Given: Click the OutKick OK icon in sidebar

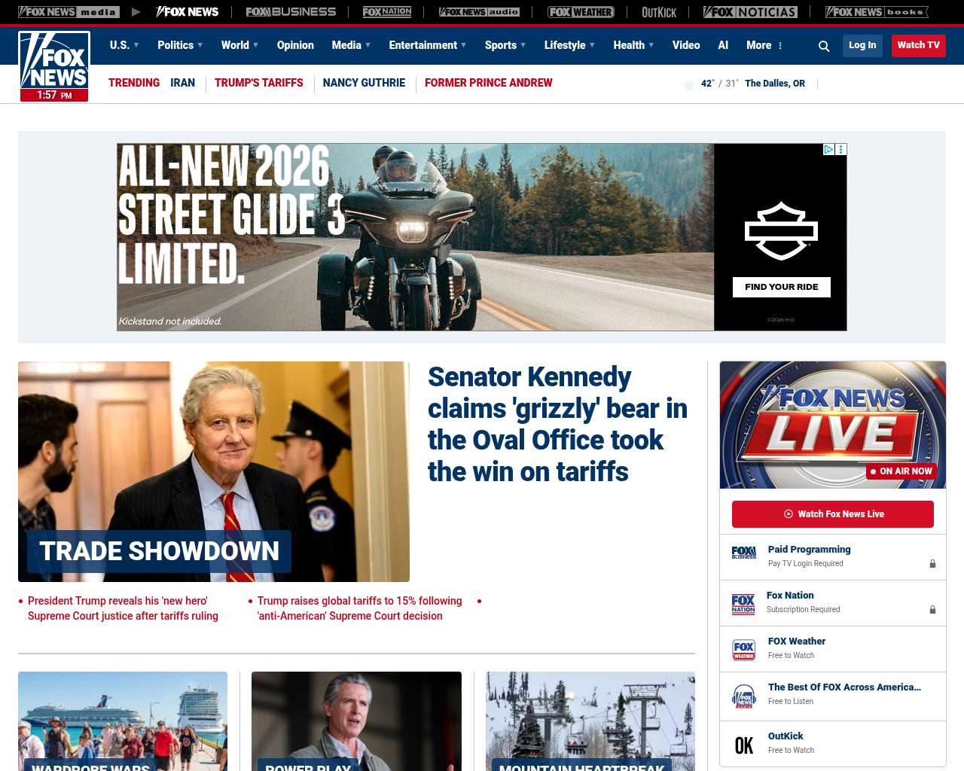Looking at the screenshot, I should pos(744,745).
